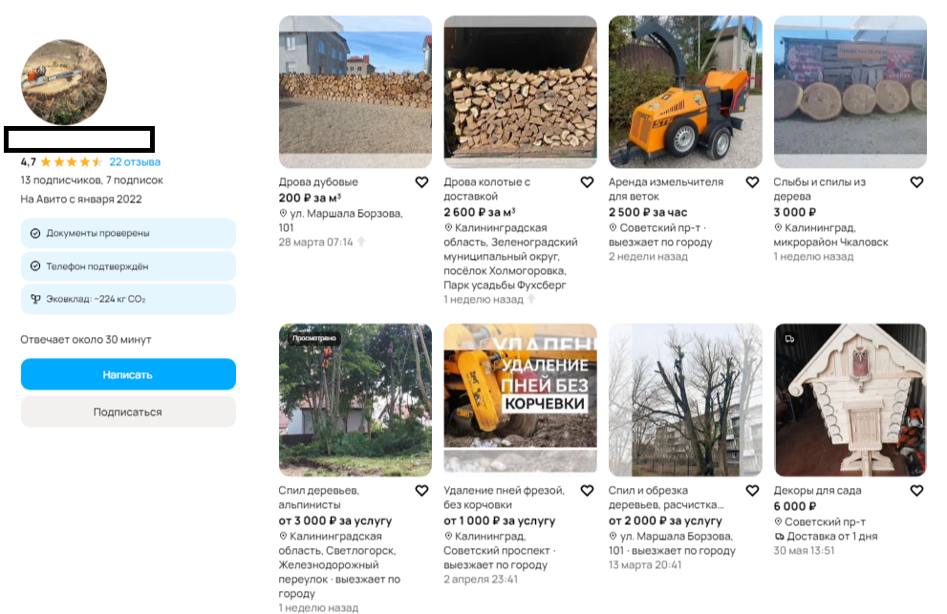Click the Экoвклад −224 кг CO₂ badge
This screenshot has width=947, height=614.
(128, 299)
